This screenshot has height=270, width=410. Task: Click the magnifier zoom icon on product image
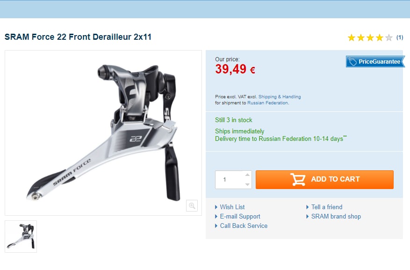point(192,205)
